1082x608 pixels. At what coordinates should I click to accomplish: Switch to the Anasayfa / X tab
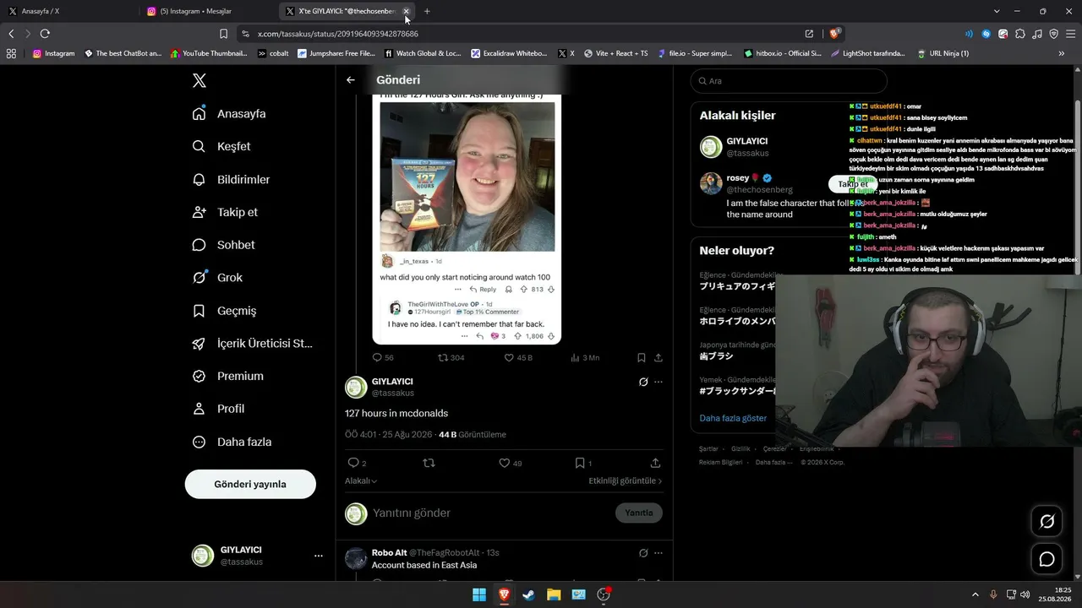69,11
